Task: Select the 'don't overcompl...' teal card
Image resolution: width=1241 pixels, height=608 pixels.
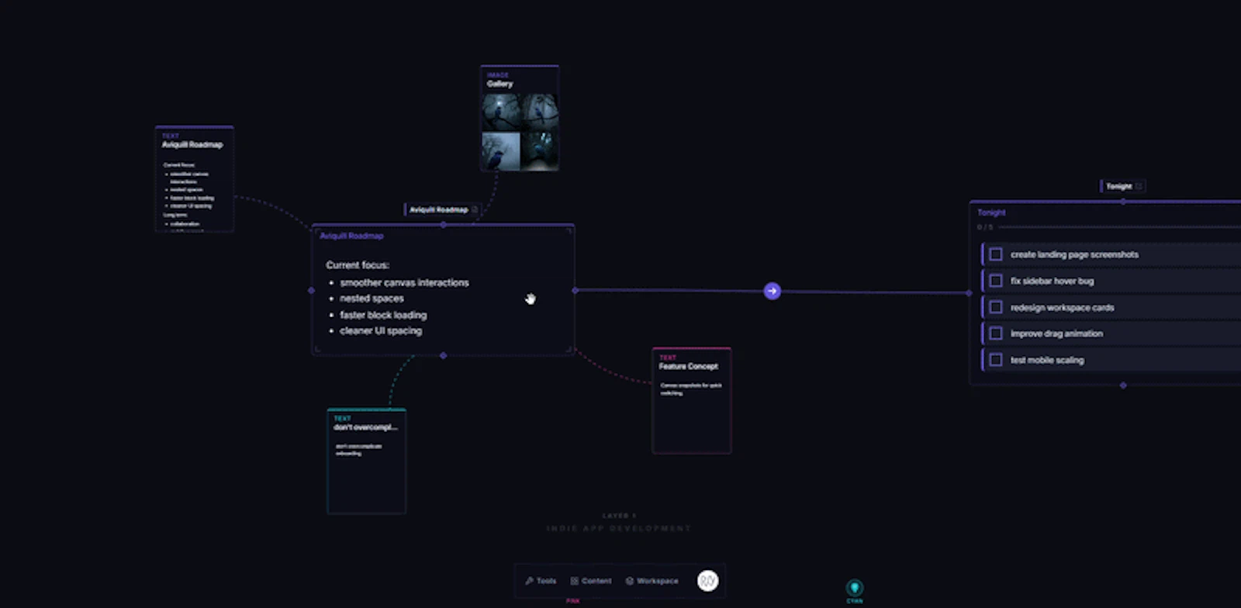Action: (x=366, y=461)
